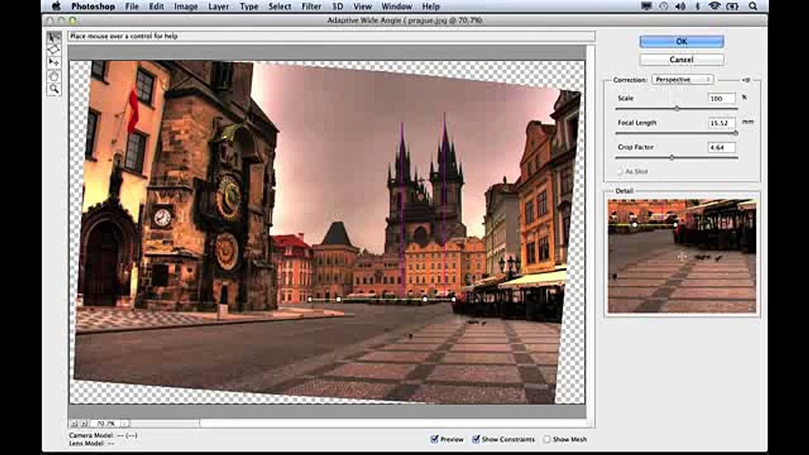This screenshot has height=455, width=809.
Task: Click the Camera Model status text
Action: [103, 435]
